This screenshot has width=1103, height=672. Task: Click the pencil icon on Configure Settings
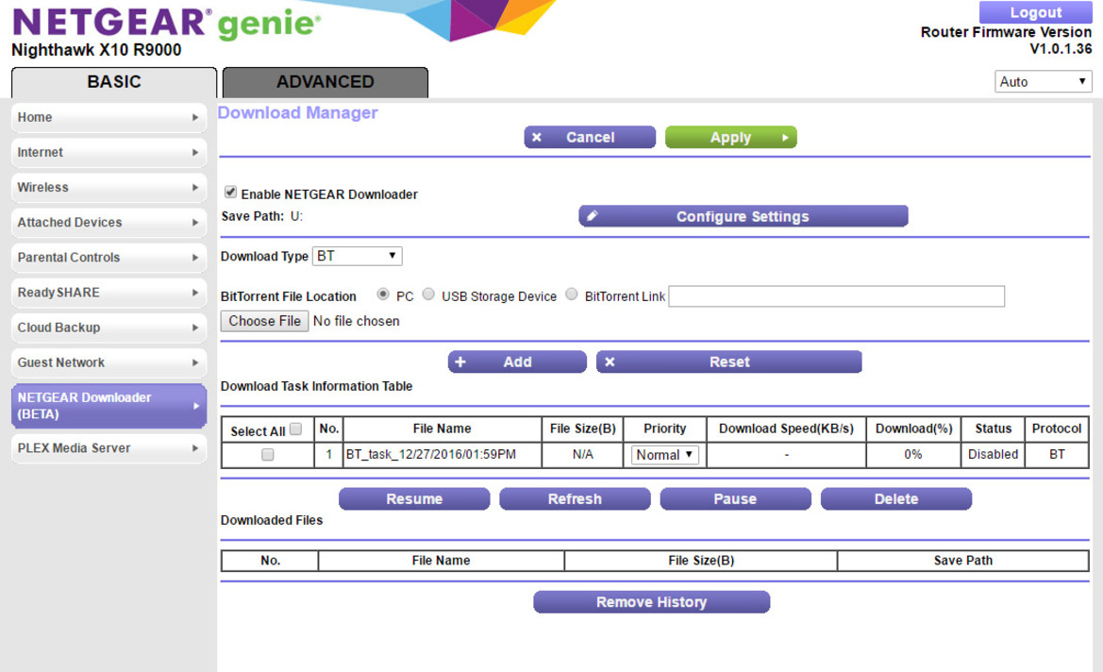point(593,216)
